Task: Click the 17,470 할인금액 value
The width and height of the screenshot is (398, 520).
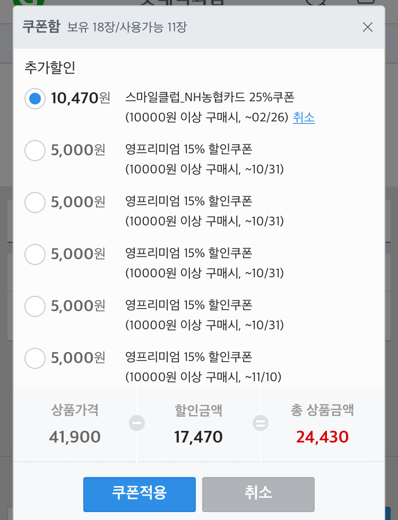Action: [x=198, y=437]
